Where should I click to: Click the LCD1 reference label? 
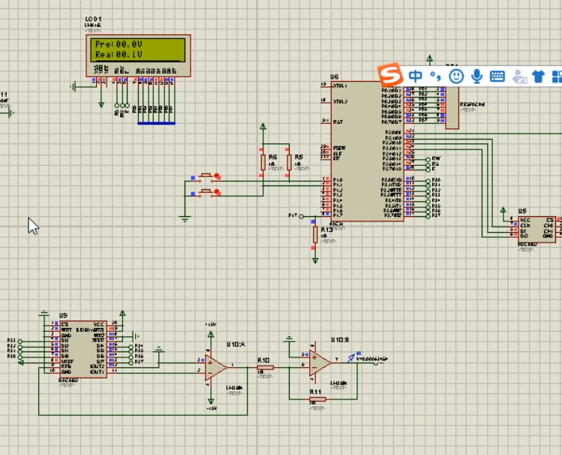coord(93,19)
